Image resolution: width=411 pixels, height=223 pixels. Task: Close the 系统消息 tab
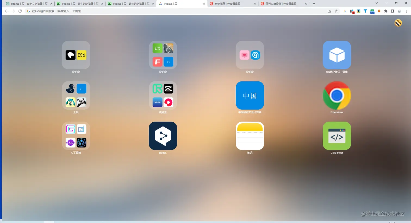pyautogui.click(x=255, y=4)
